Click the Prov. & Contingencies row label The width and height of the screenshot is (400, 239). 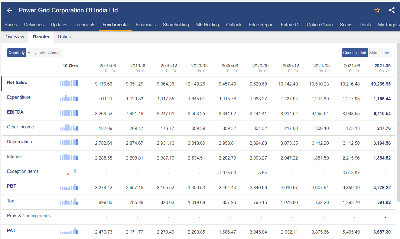click(29, 216)
